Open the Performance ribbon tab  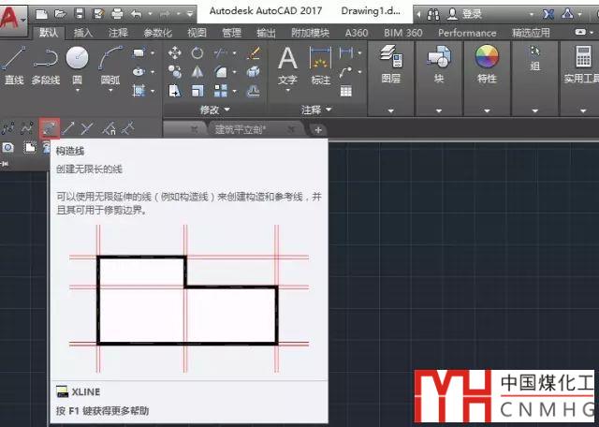(x=467, y=33)
